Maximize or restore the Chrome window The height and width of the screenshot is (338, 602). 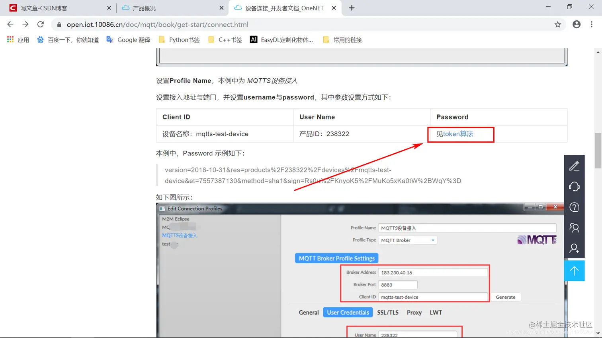tap(570, 7)
